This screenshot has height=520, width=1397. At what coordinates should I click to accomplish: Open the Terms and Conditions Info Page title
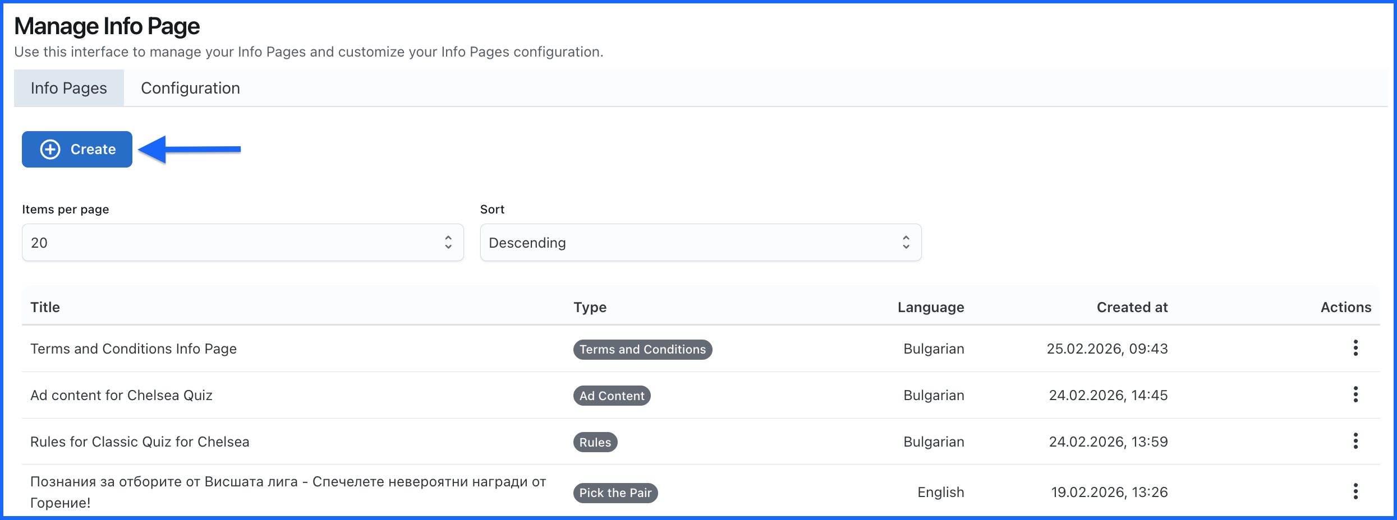pyautogui.click(x=134, y=349)
